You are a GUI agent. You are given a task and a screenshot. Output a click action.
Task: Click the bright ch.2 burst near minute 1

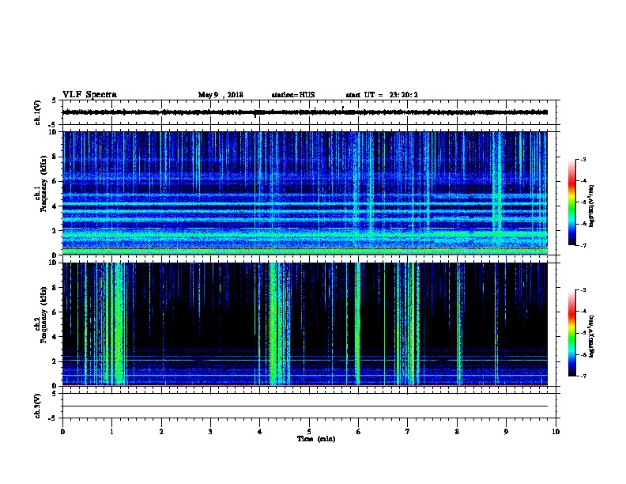click(x=119, y=323)
